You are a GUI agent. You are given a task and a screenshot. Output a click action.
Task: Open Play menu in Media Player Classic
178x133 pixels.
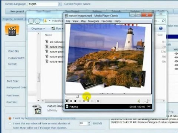(x=83, y=21)
